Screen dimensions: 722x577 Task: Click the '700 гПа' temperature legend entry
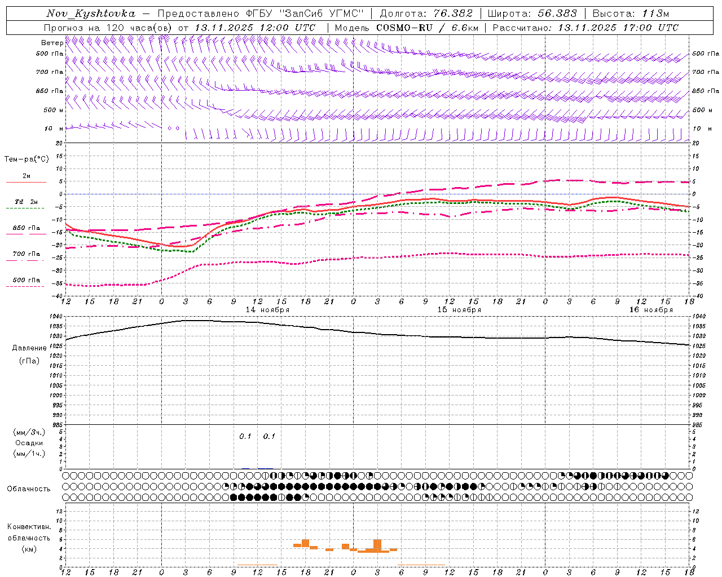[27, 254]
